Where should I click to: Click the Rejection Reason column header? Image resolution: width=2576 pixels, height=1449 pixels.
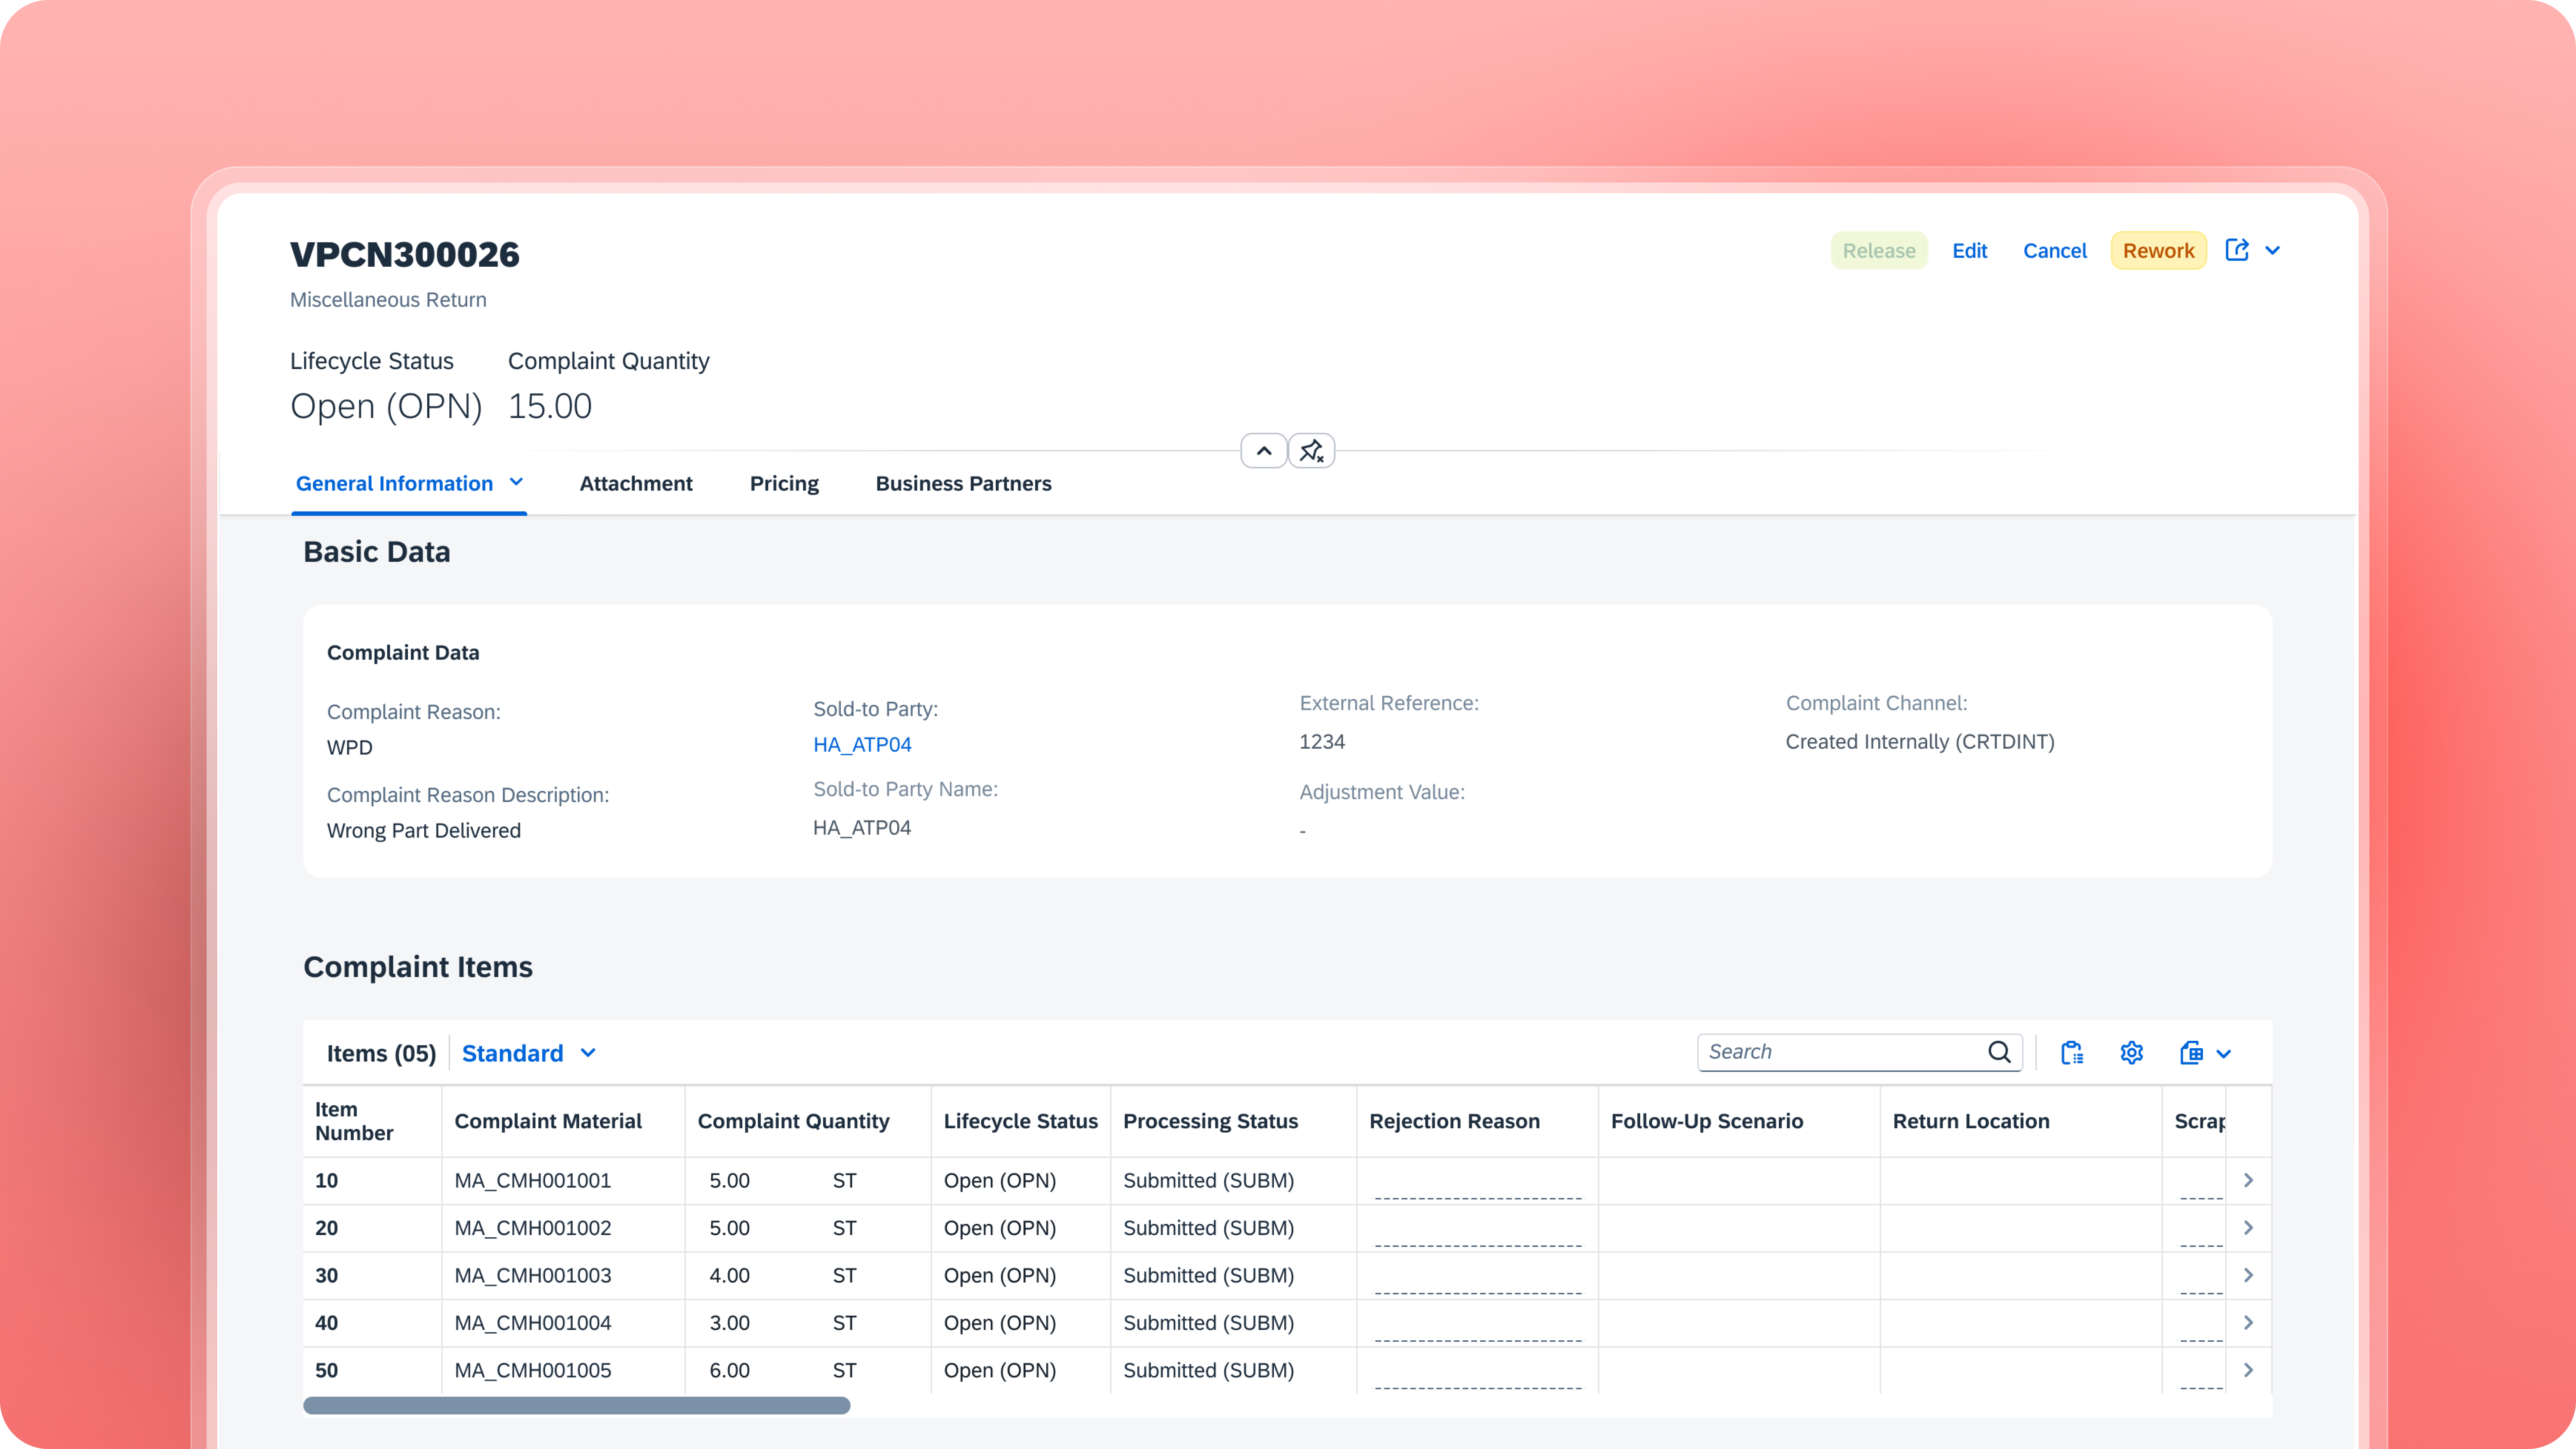pos(1478,1121)
